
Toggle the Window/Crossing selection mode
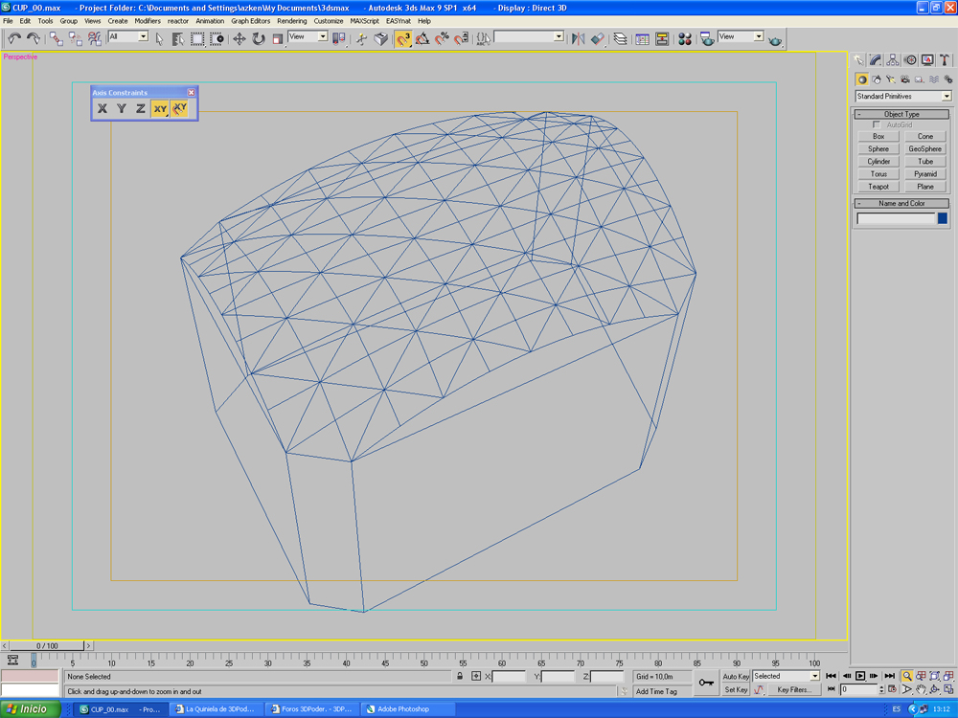217,39
